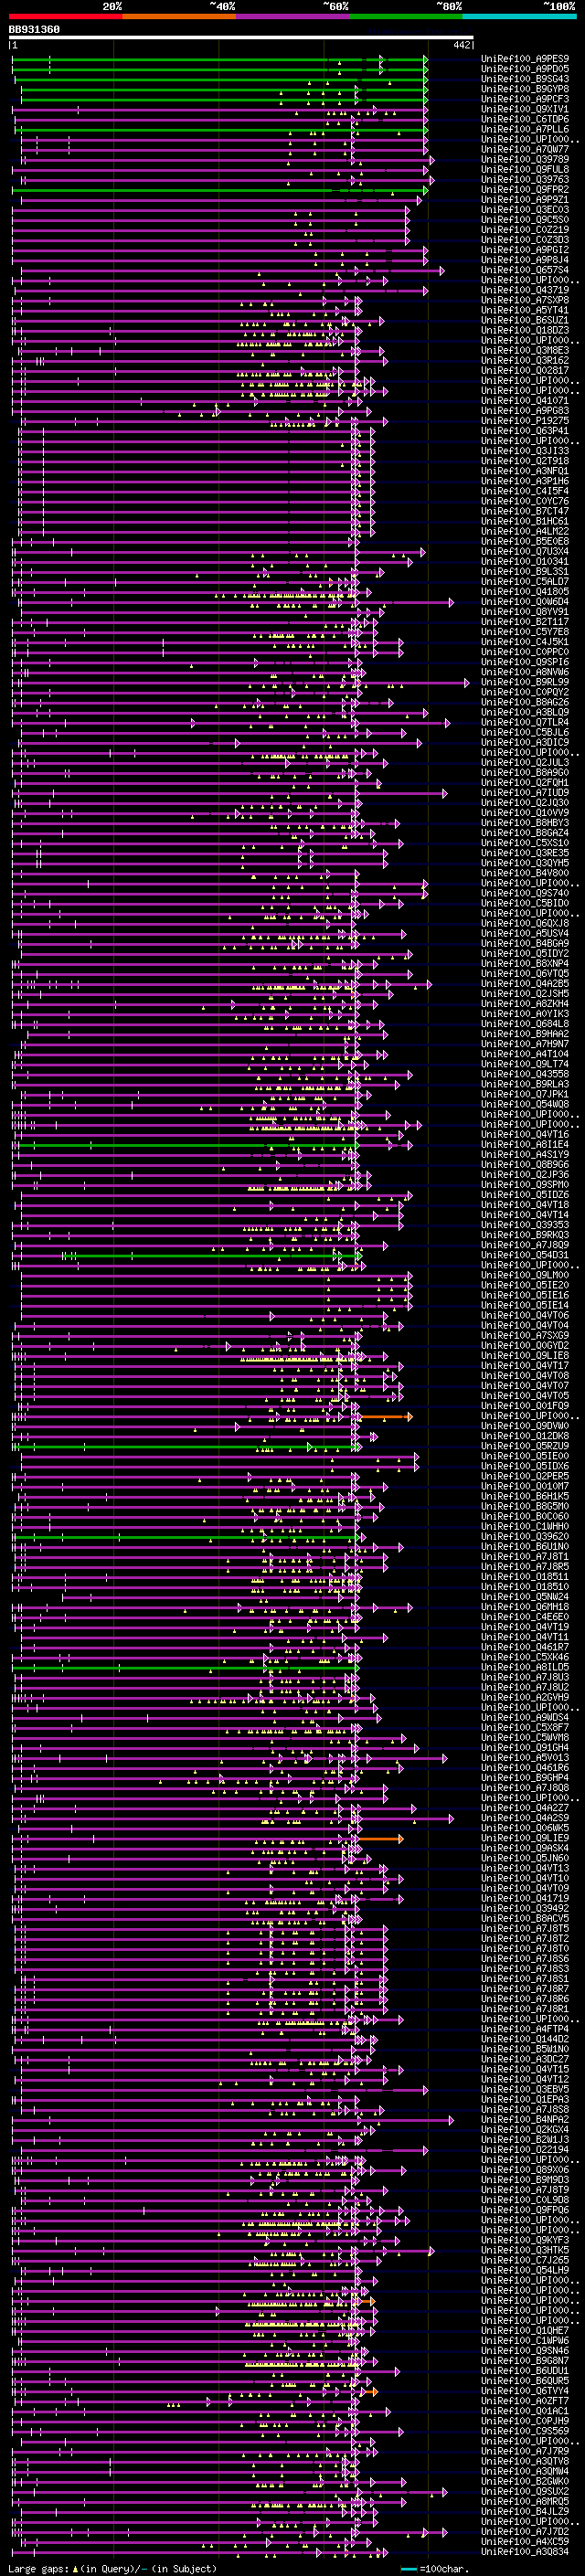Image resolution: width=585 pixels, height=2576 pixels.
Task: Click the UniRef100_A4XC59 label
Action: (x=525, y=2541)
